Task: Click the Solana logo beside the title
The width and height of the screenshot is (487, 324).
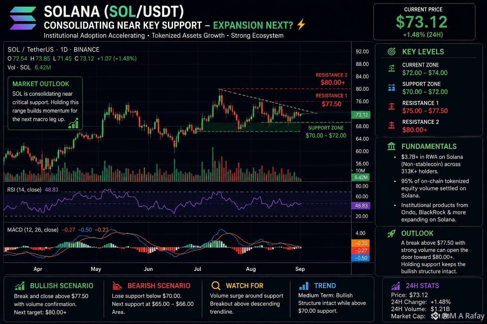Action: (23, 18)
